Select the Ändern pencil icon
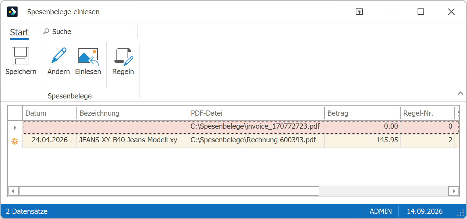This screenshot has width=467, height=219. point(59,56)
